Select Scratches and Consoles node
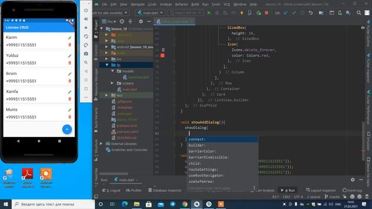This screenshot has height=209, width=372. (x=129, y=150)
